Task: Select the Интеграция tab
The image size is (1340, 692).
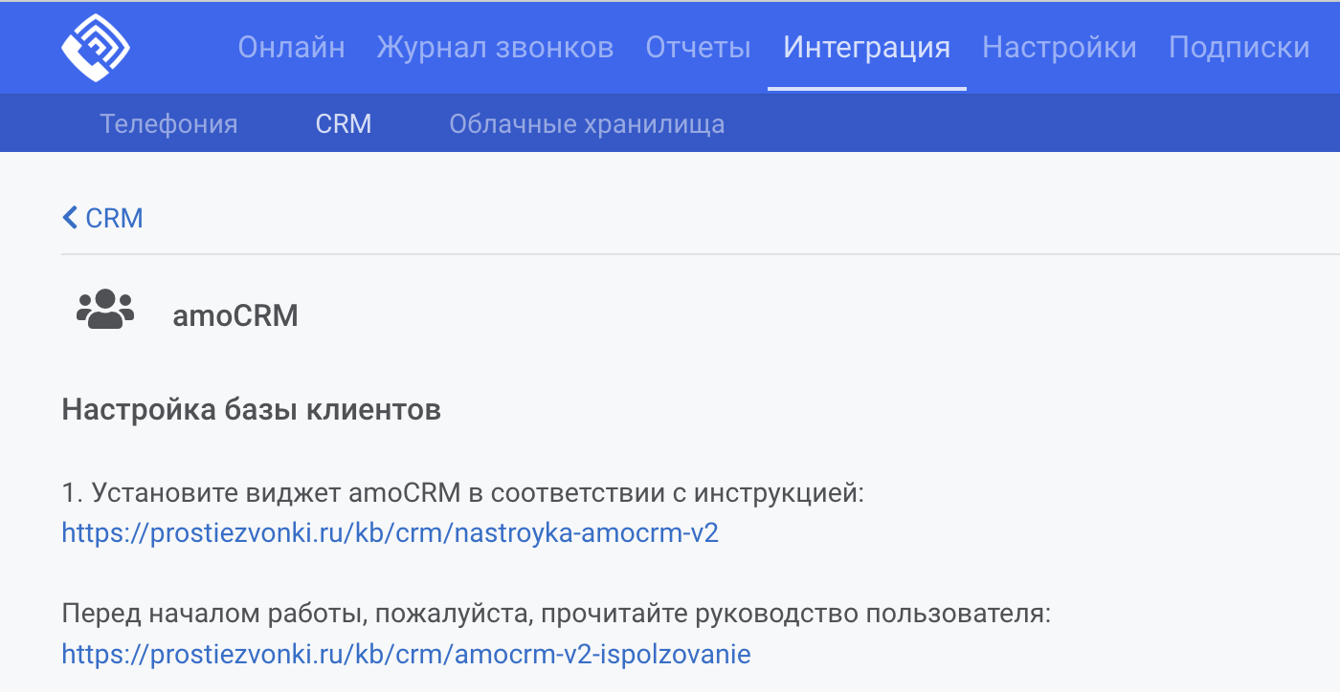Action: 867,47
